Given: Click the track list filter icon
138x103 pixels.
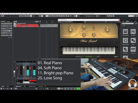Looking at the screenshot, I should (36, 22).
